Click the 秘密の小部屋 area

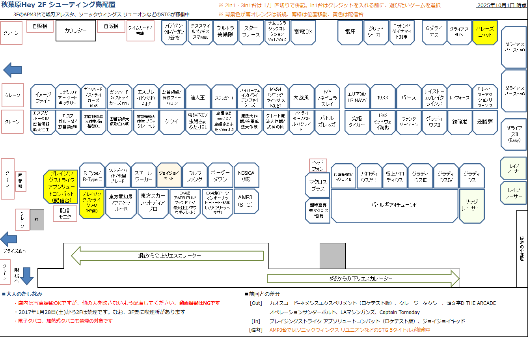(522, 248)
